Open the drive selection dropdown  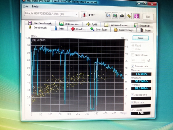click(51, 14)
